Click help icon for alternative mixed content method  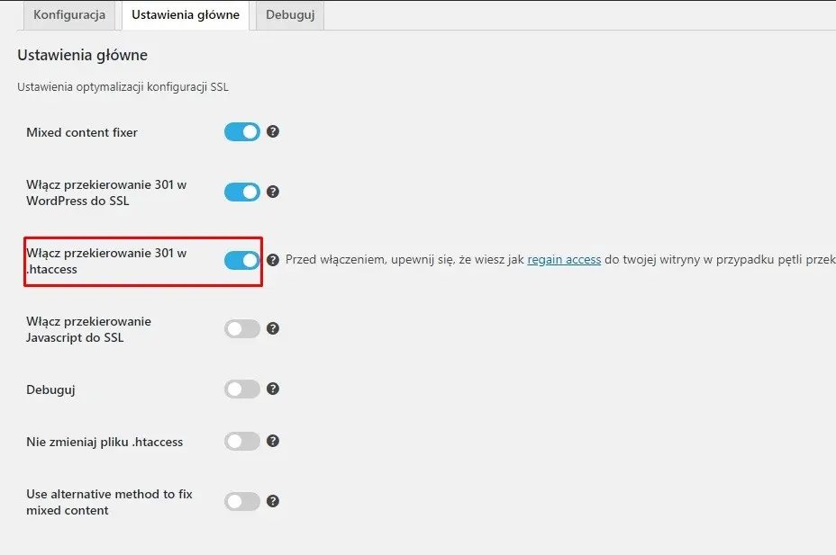273,501
